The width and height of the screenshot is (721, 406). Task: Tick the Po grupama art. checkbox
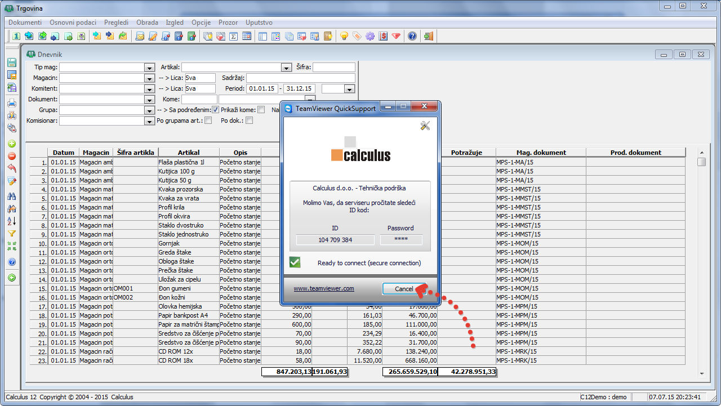point(208,121)
